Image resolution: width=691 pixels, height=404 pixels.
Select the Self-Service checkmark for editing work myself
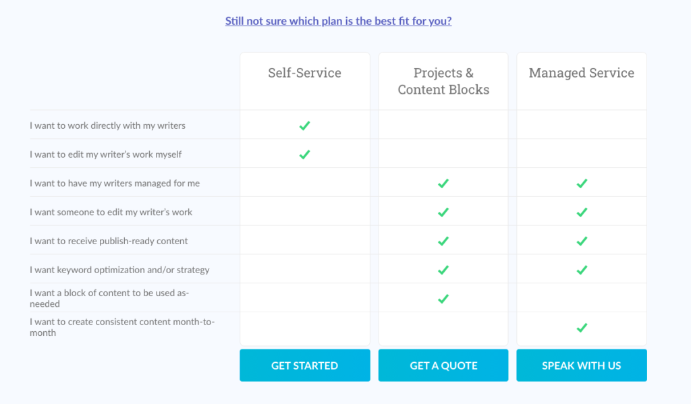304,154
